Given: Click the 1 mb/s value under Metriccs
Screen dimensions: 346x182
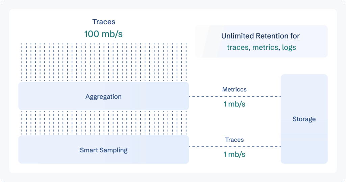Looking at the screenshot, I should click(234, 104).
